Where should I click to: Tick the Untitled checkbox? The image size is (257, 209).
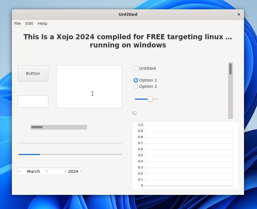[x=136, y=68]
